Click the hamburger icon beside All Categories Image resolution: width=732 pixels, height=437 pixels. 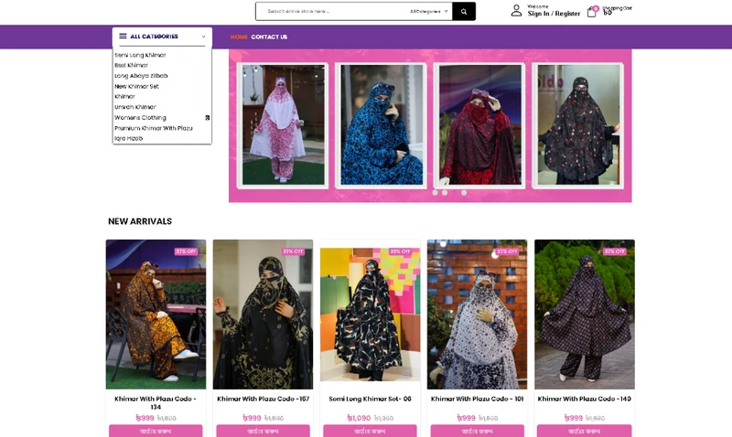pos(123,36)
